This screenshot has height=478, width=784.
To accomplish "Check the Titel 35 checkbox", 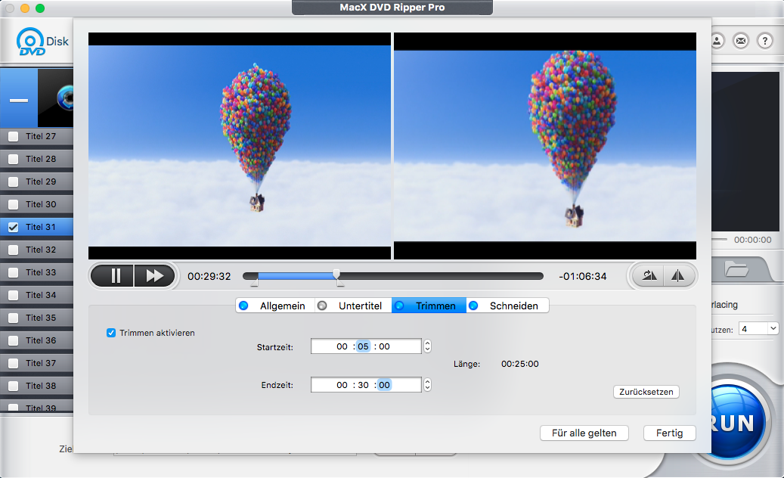I will 14,318.
